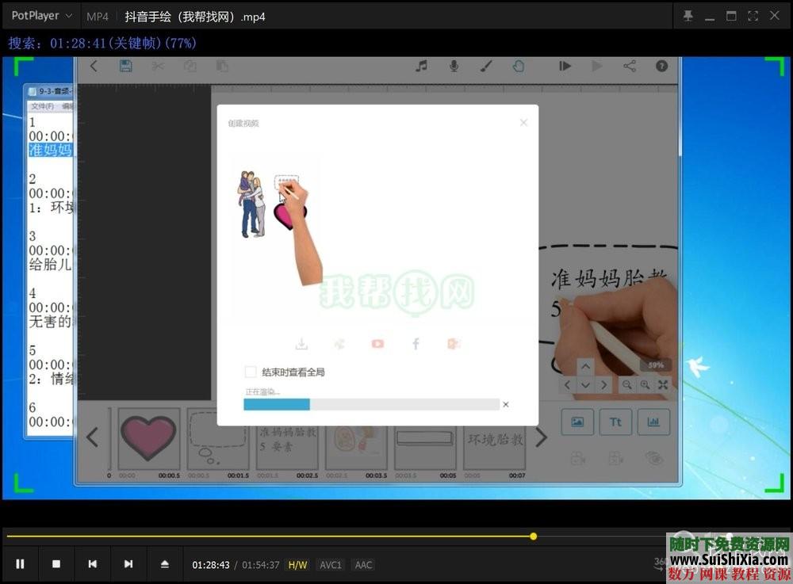Click the down navigation chevron on canvas
The width and height of the screenshot is (793, 584).
point(587,385)
